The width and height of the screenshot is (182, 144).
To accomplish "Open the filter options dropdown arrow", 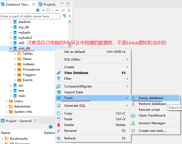I will (x=70, y=16).
